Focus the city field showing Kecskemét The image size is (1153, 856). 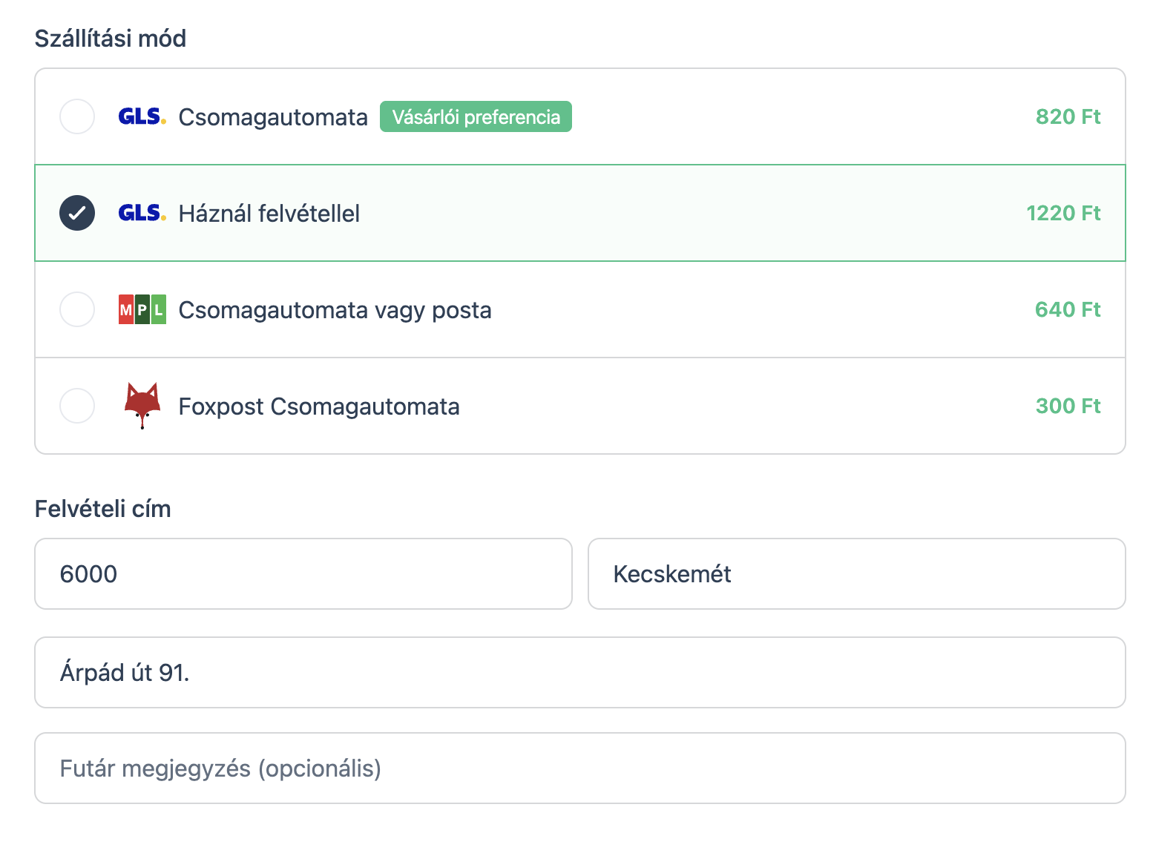tap(857, 574)
